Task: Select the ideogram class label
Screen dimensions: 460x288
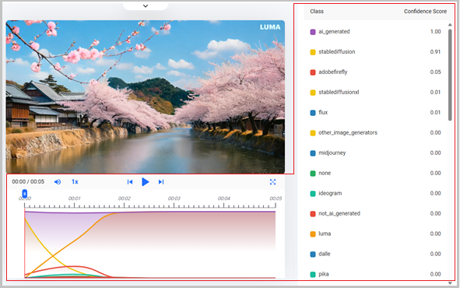Action: (330, 193)
